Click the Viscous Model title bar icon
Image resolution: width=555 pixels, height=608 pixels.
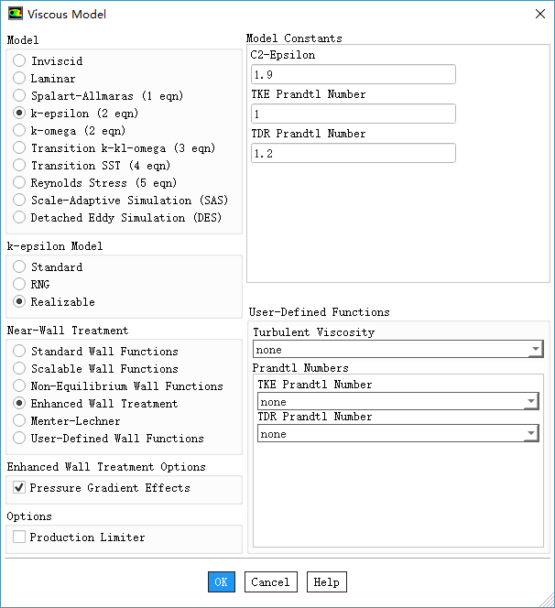16,14
